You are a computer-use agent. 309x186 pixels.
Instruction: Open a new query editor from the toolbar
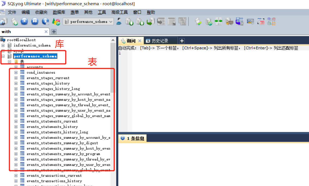(14, 21)
